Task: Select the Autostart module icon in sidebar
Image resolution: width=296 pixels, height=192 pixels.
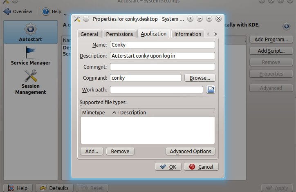Action: pyautogui.click(x=31, y=29)
